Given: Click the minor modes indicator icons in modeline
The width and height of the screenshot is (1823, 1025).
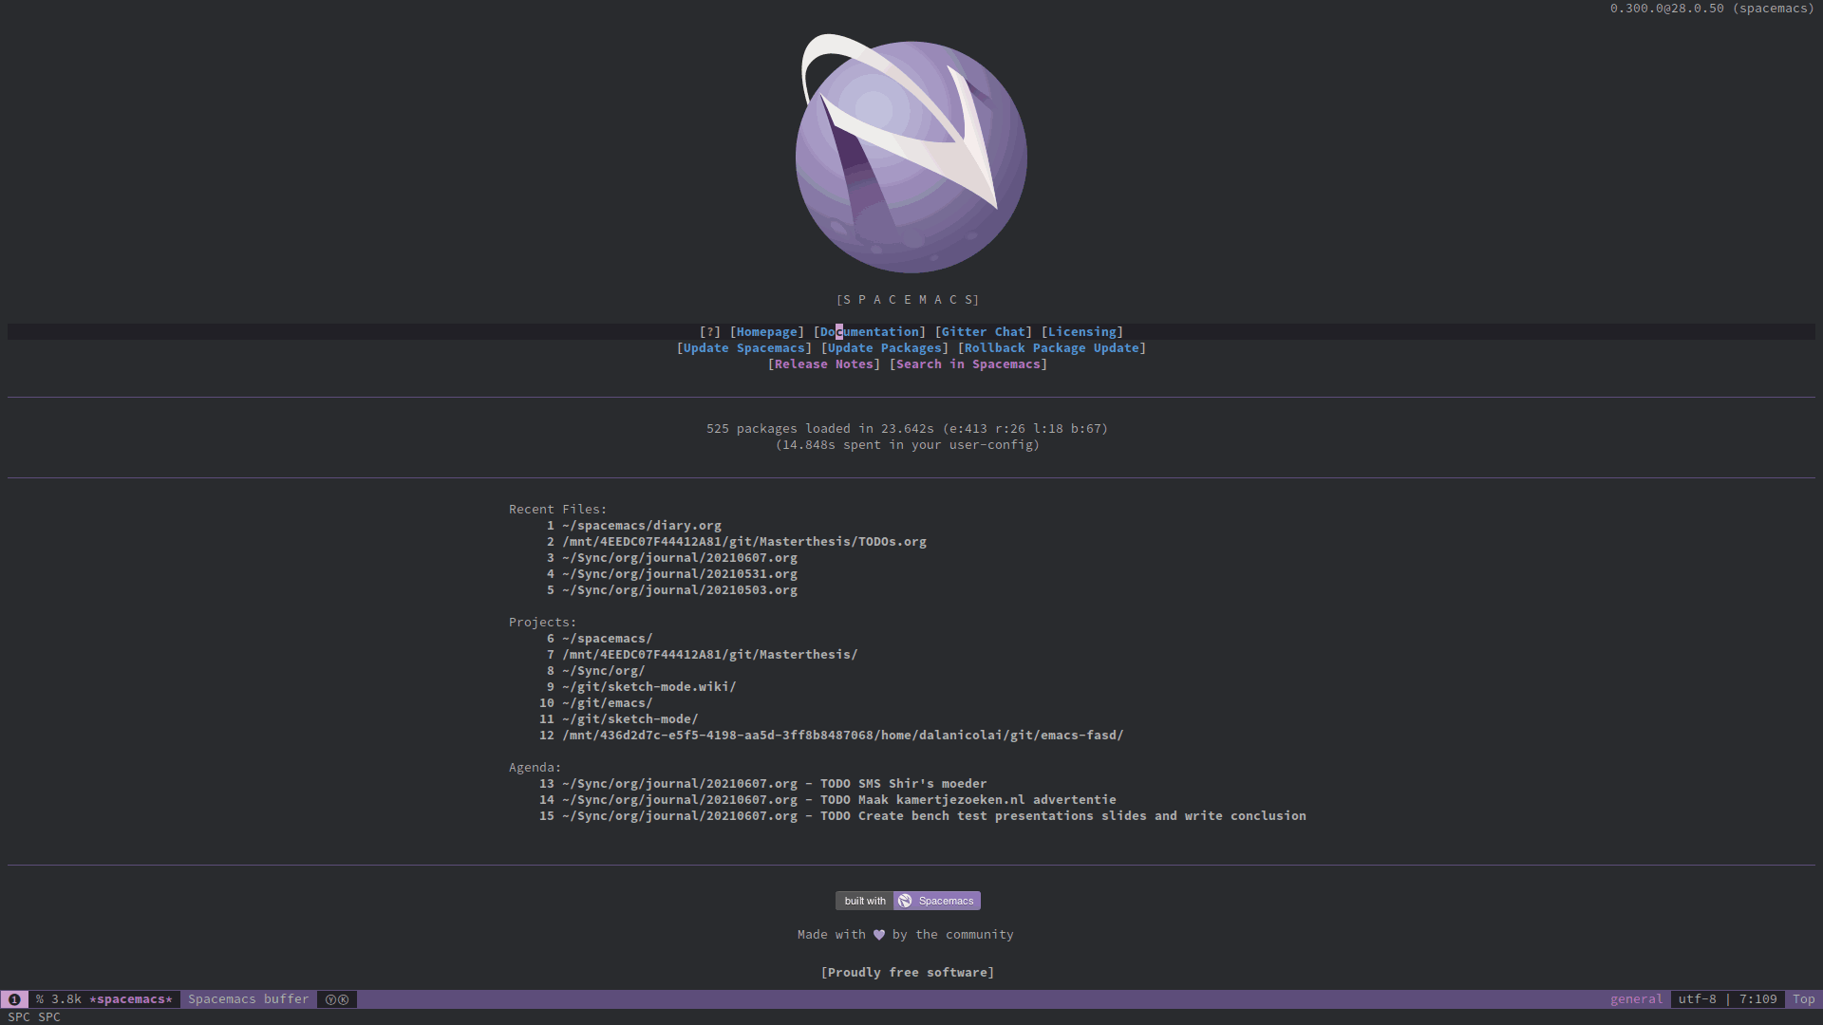Looking at the screenshot, I should (x=337, y=999).
